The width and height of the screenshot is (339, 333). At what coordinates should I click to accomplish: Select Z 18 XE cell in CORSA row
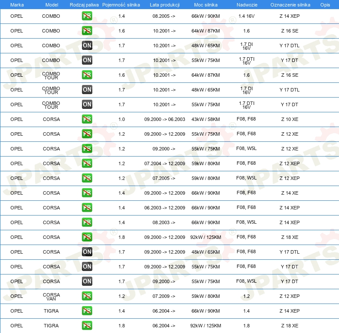tap(290, 237)
